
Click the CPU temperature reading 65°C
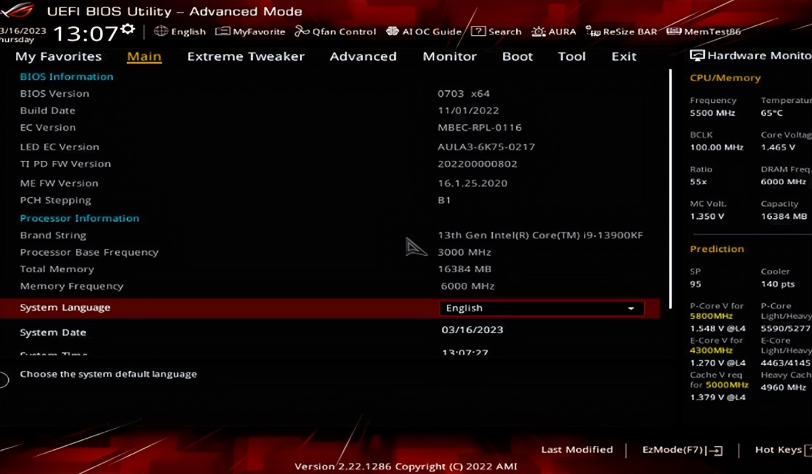(772, 113)
